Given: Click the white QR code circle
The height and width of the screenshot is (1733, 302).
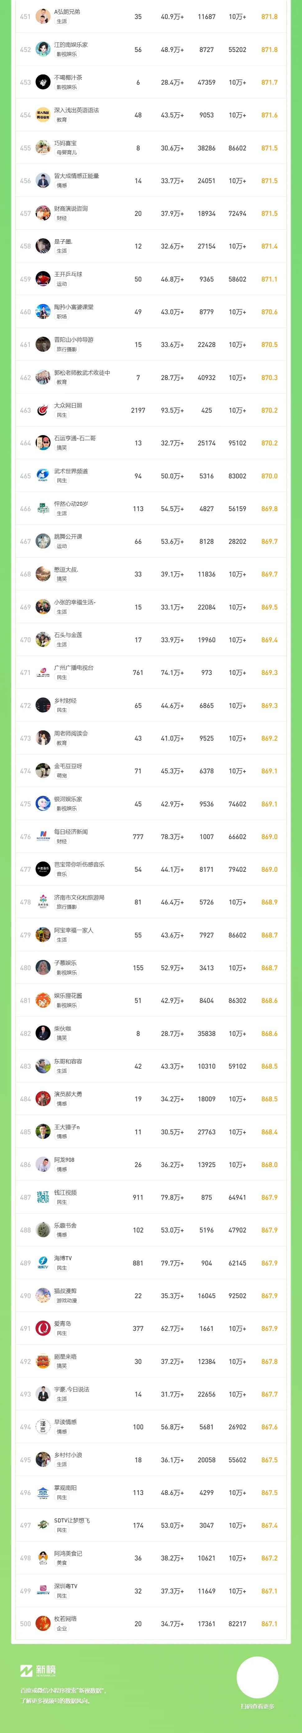Looking at the screenshot, I should click(258, 1677).
